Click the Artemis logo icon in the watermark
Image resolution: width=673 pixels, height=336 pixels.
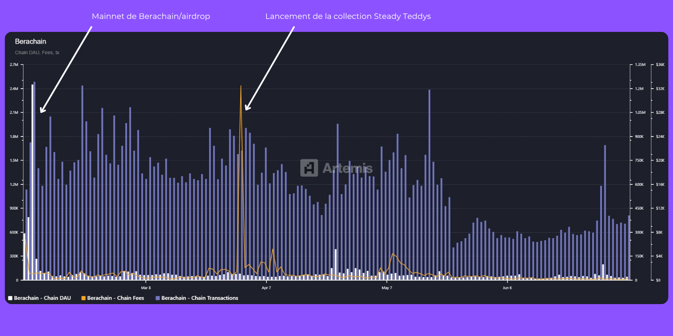(309, 168)
